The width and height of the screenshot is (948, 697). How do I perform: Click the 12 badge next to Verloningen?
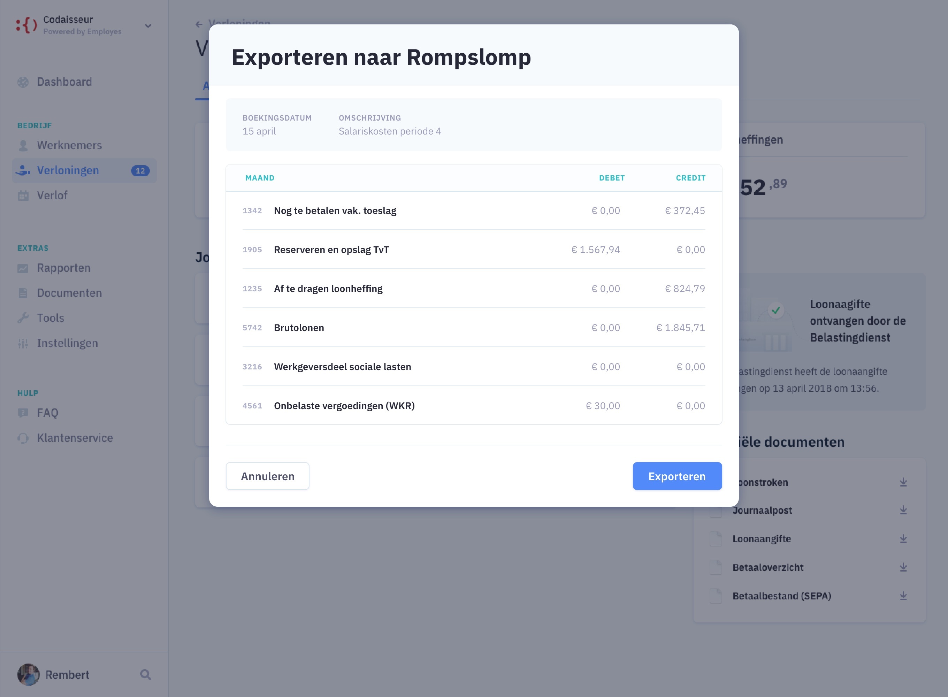140,171
